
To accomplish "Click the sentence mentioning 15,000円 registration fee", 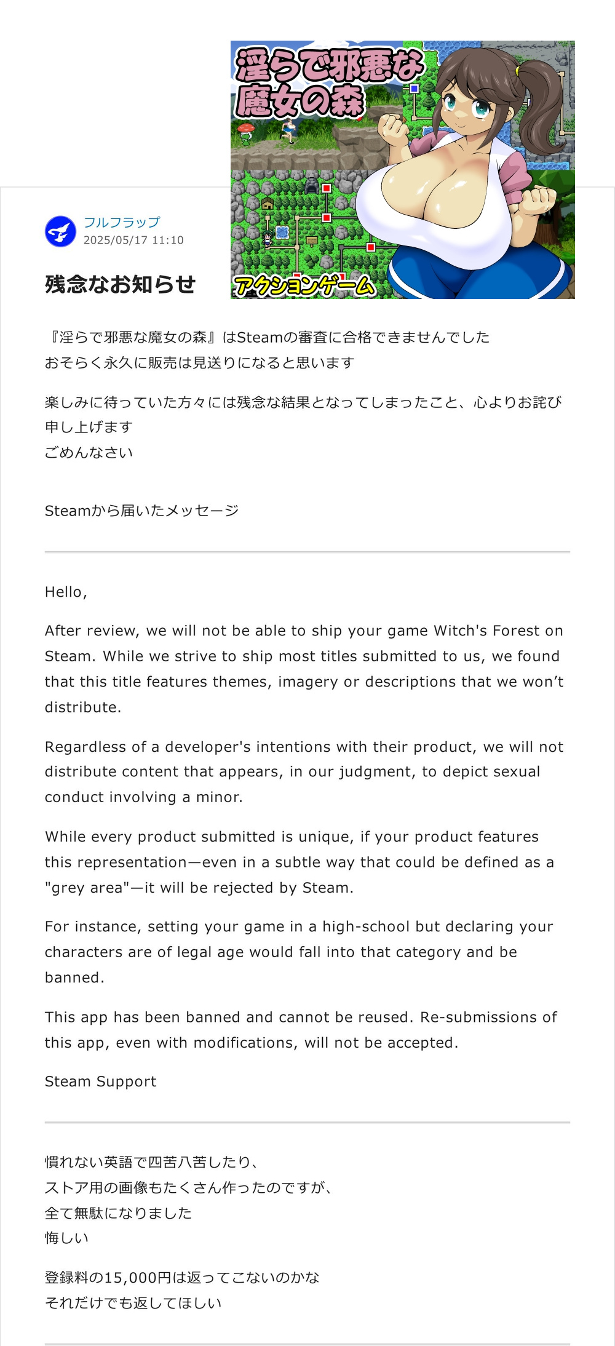I will 182,1278.
